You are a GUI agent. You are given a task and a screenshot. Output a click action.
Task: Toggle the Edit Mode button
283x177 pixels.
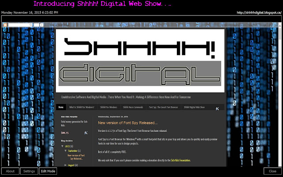[48, 171]
